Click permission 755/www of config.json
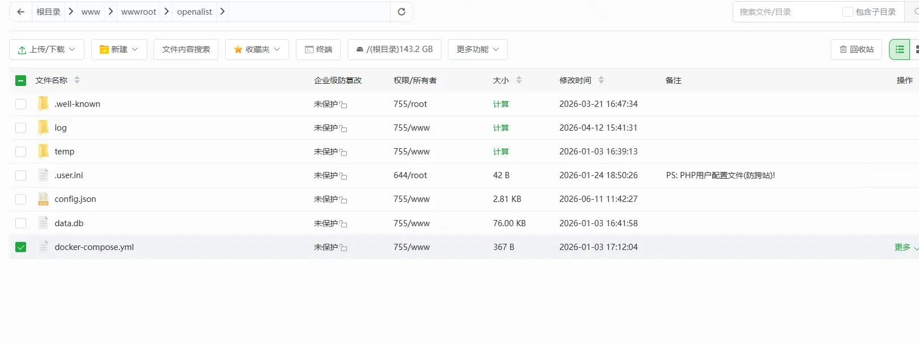Image resolution: width=919 pixels, height=345 pixels. [412, 199]
